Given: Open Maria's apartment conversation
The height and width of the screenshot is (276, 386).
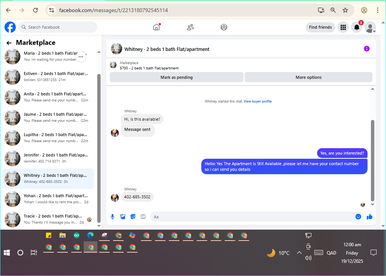Looking at the screenshot, I should tap(48, 57).
